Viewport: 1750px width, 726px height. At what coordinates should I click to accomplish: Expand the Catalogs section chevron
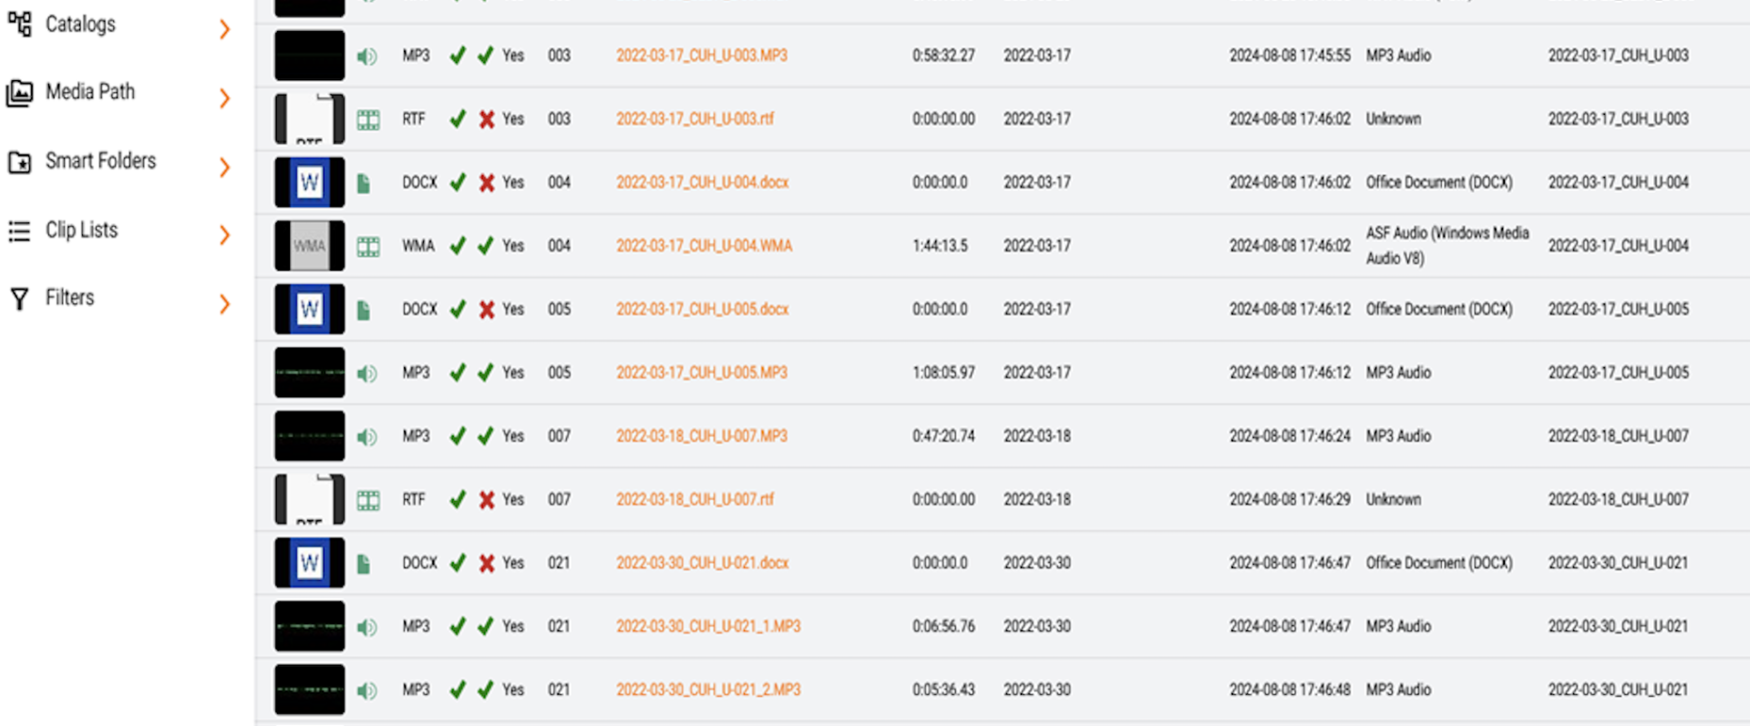coord(224,29)
